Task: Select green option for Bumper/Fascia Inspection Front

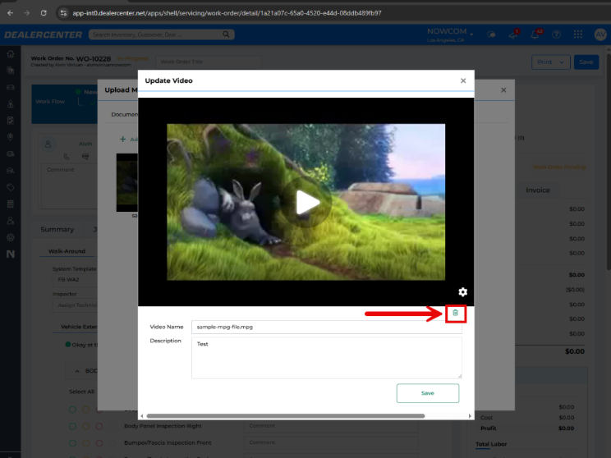Action: [x=72, y=442]
